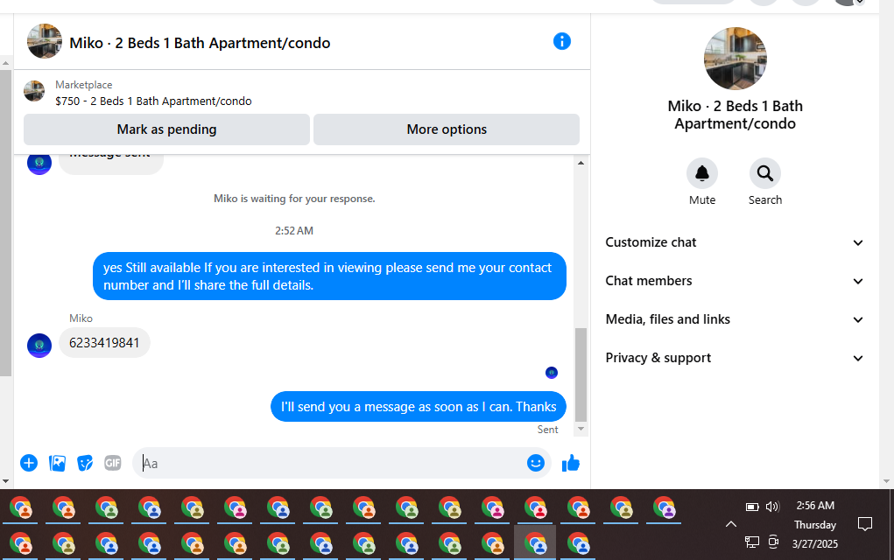Attach a photo using the image icon

click(x=57, y=463)
